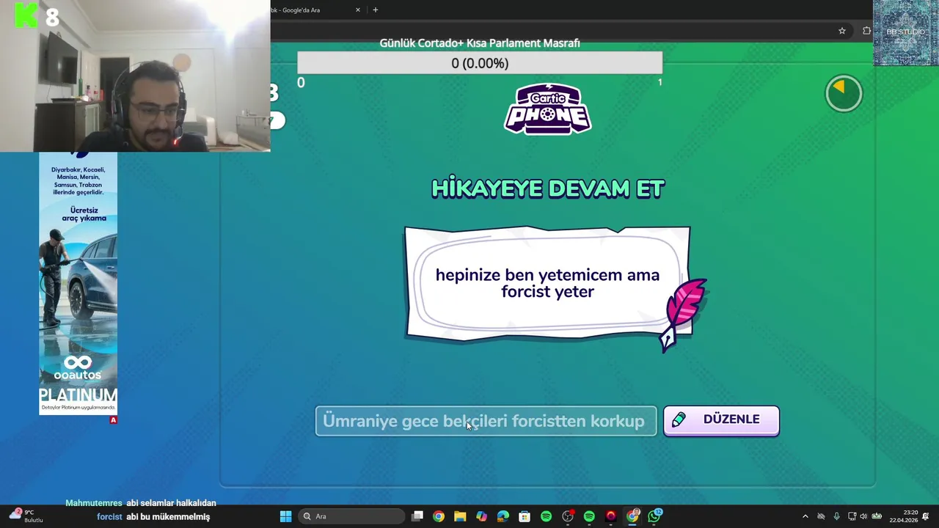Click the DÜZENLE button
939x528 pixels.
pos(721,420)
